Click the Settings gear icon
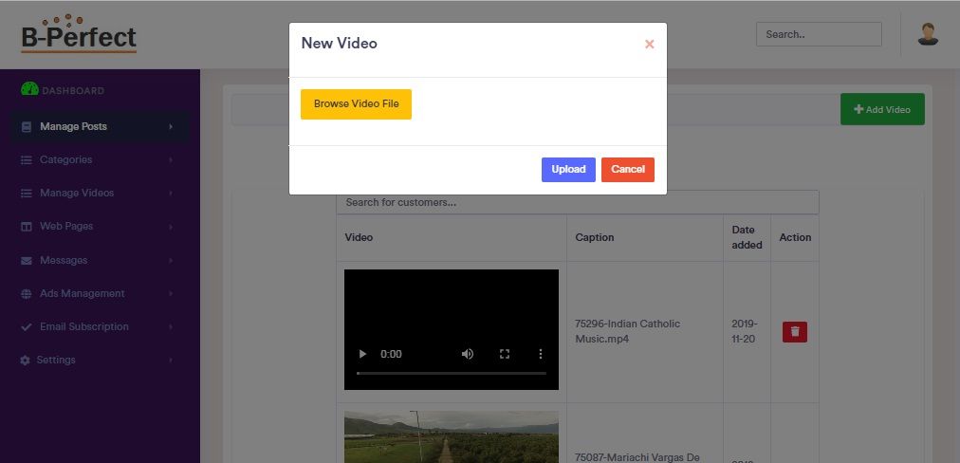The image size is (960, 463). (25, 361)
